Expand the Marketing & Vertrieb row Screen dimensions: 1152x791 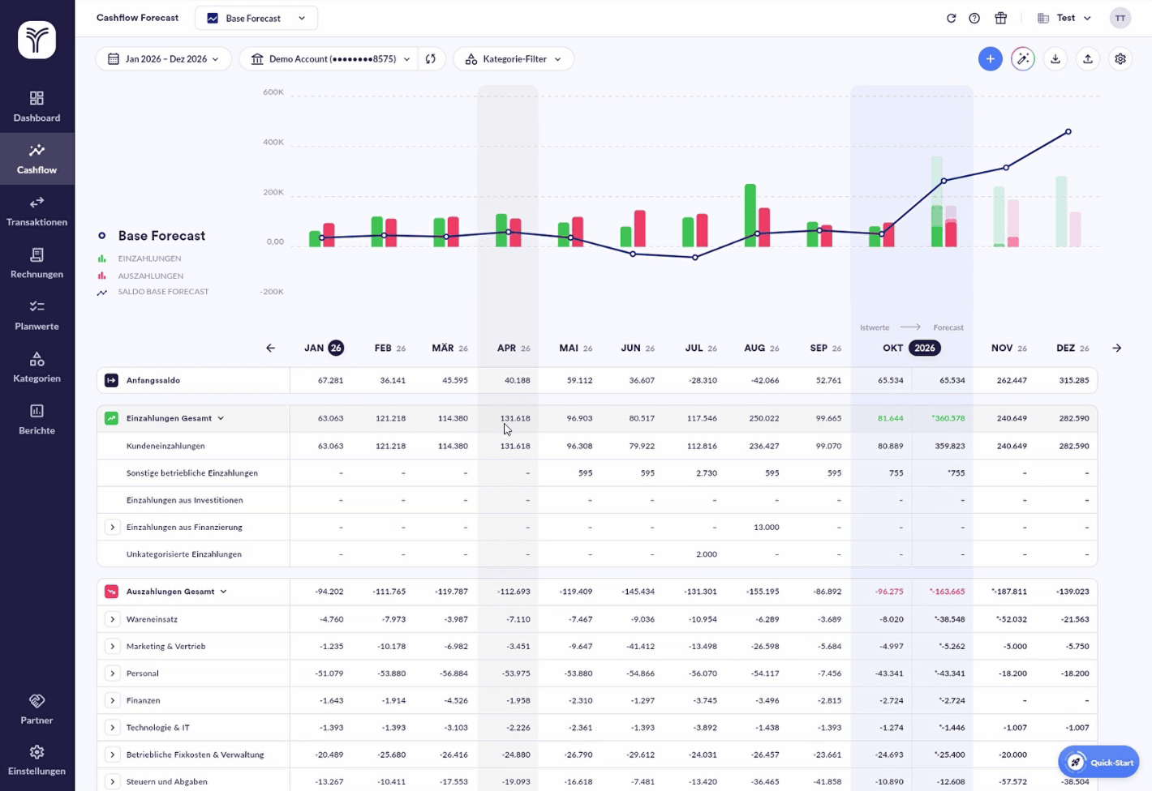(112, 647)
